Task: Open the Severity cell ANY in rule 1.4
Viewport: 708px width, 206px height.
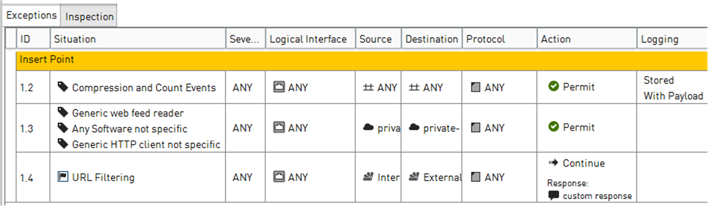Action: click(x=243, y=177)
